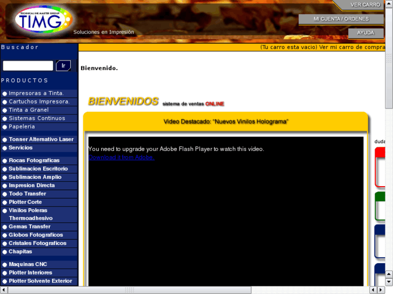Click the search input field
393x294 pixels.
point(28,66)
